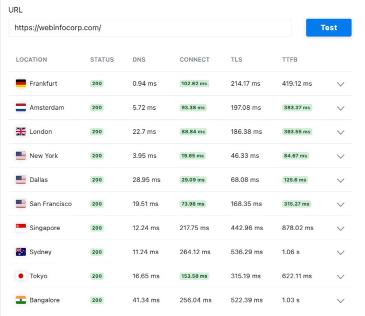Image resolution: width=365 pixels, height=316 pixels.
Task: Expand the Dallas row chevron
Action: [340, 180]
